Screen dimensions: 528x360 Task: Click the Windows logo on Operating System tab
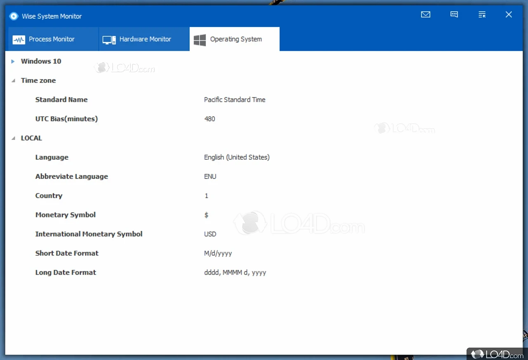(200, 40)
